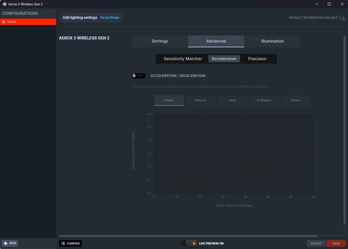This screenshot has width=348, height=249.
Task: Choose the Jump preset curve
Action: [232, 100]
